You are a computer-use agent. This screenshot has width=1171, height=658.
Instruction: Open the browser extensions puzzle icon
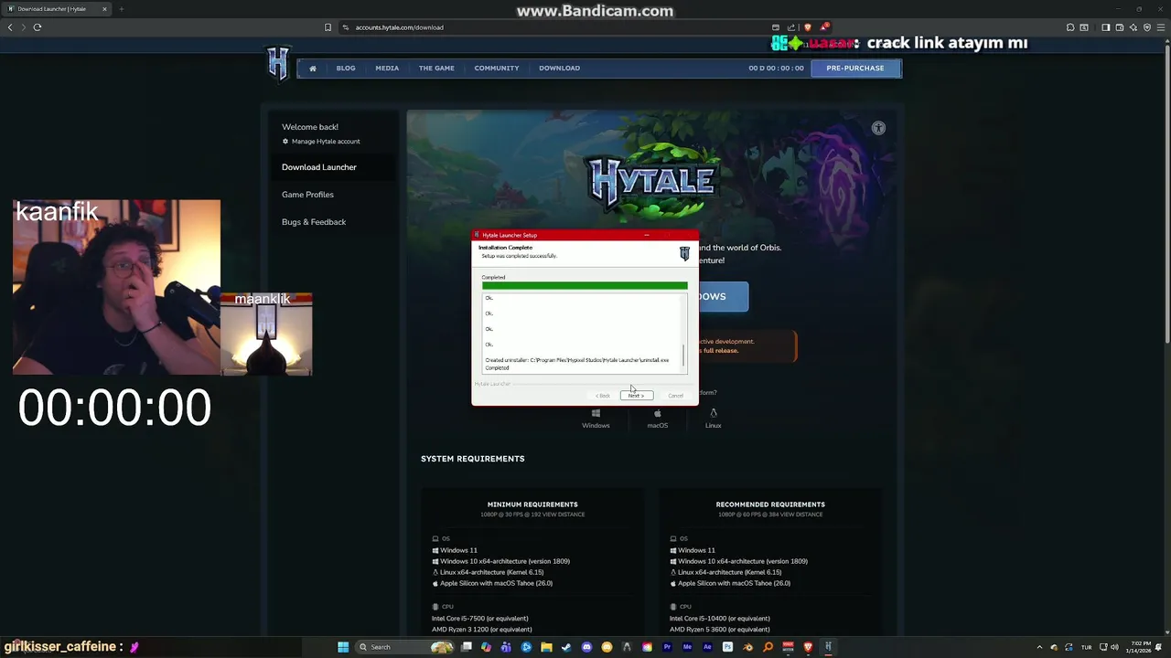1070,27
